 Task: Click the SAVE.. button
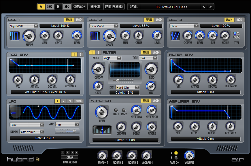[x=134, y=7]
